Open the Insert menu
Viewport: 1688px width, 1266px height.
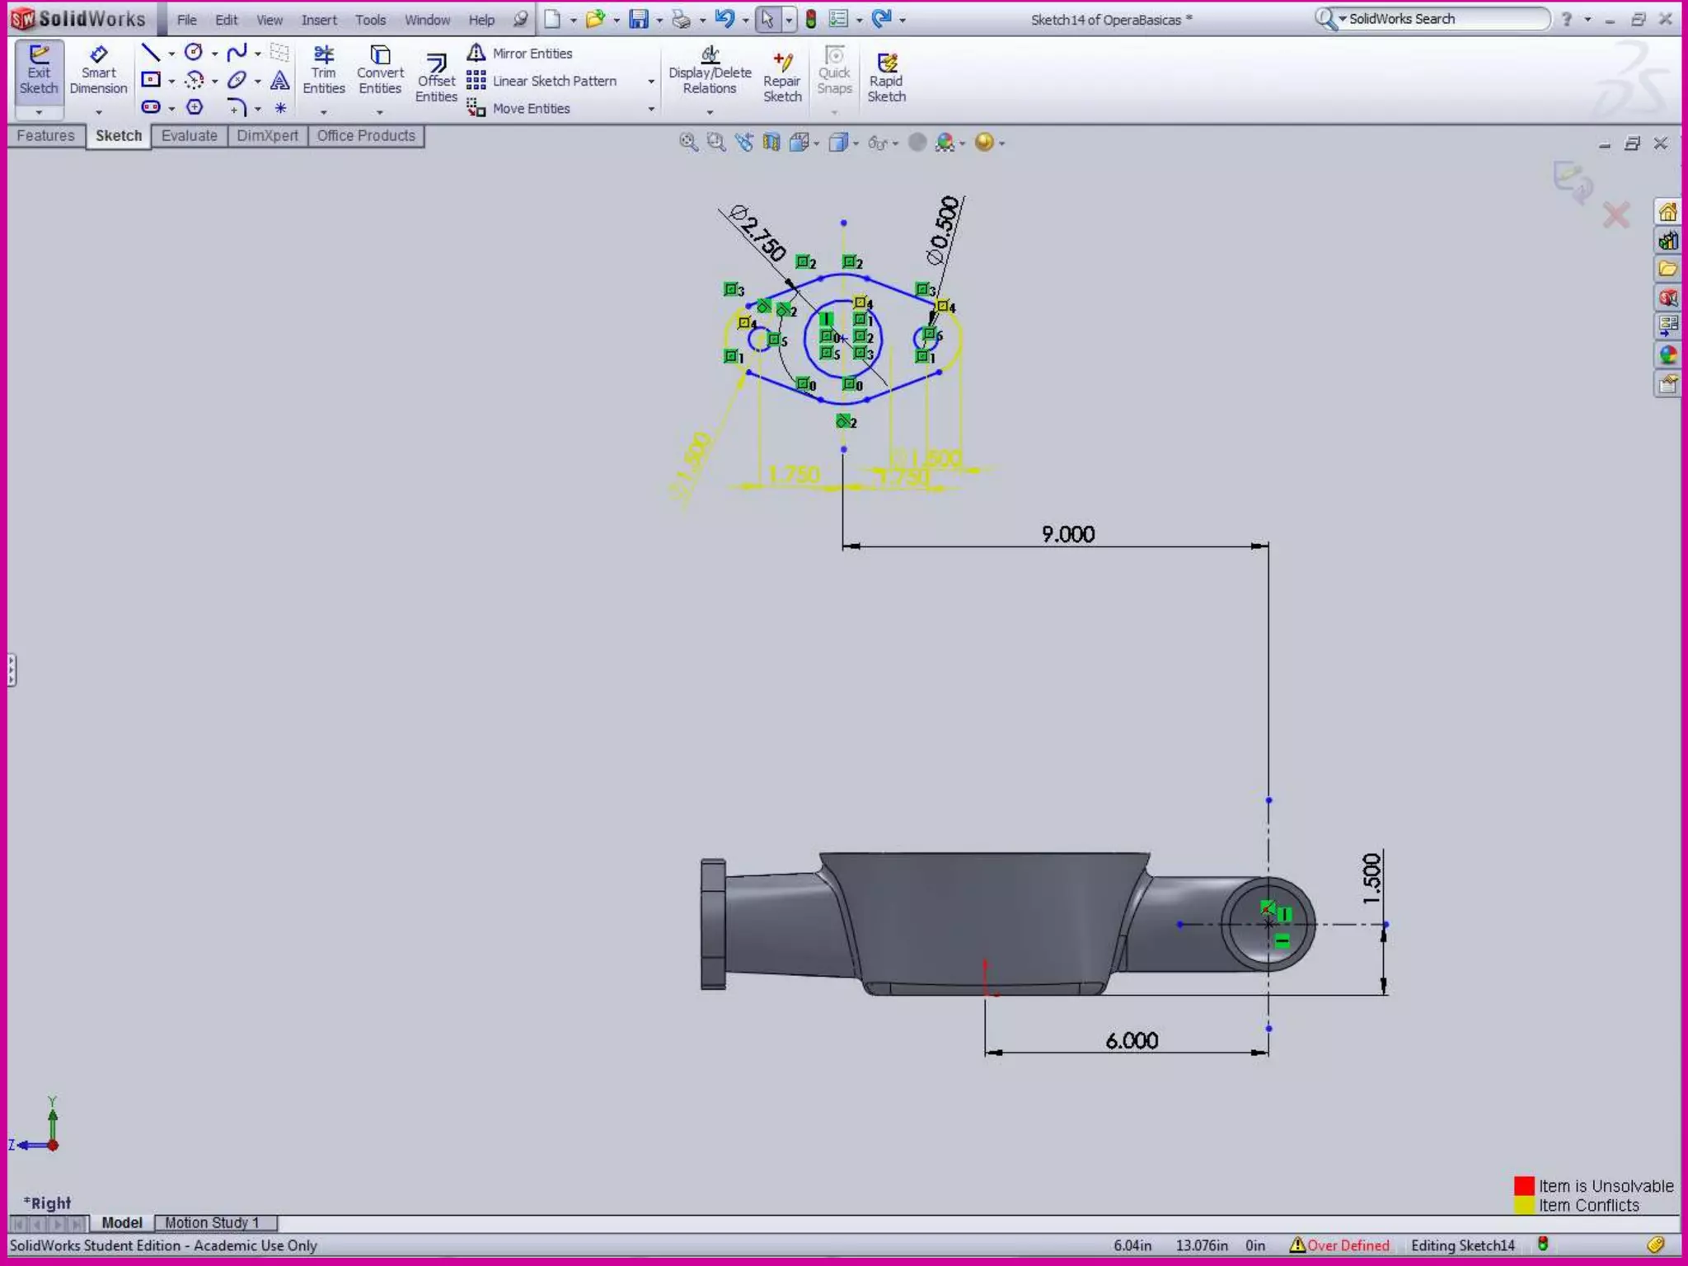click(318, 20)
